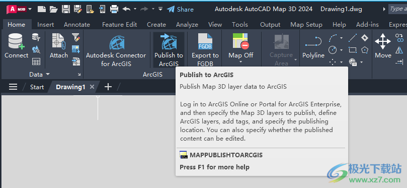Viewport: 407px width, 188px height.
Task: Click the Plot printer icon
Action: [x=114, y=10]
